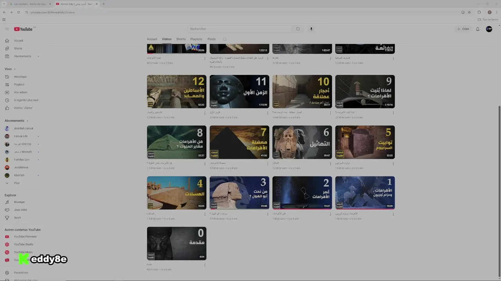Screen dimensions: 501x281
Task: Switch to the scp monsters Google browser tab
Action: (x=30, y=4)
